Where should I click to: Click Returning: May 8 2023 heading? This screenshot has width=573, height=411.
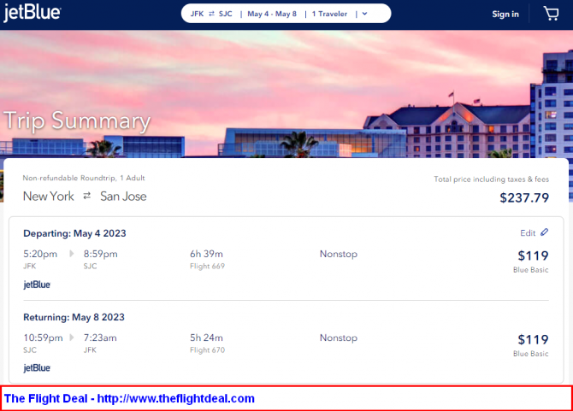74,317
